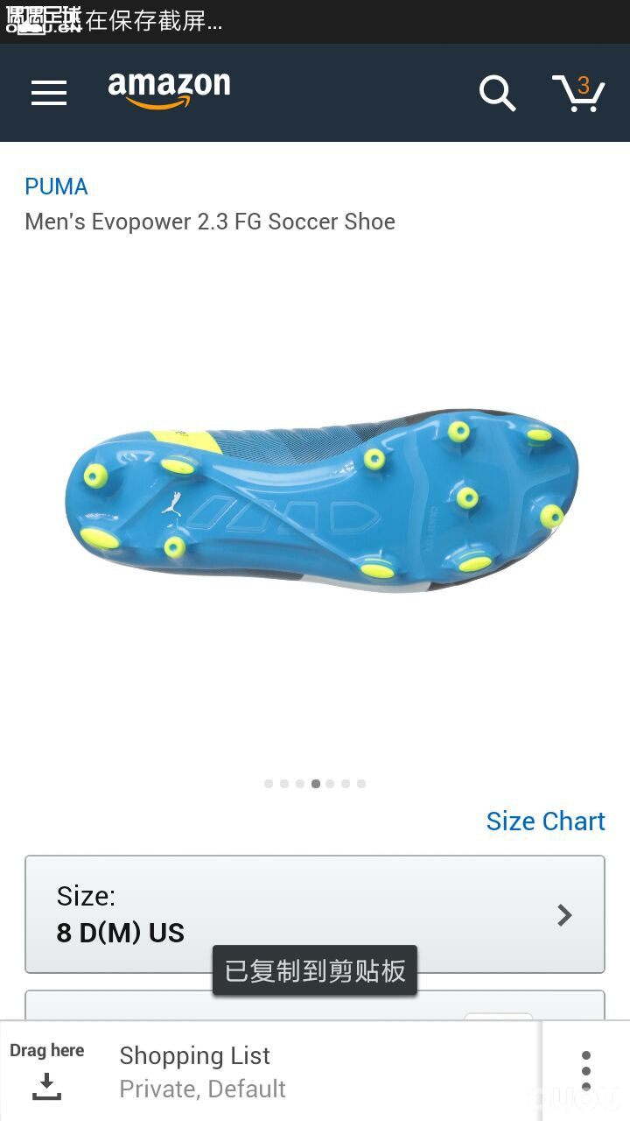Open the three-dot overflow menu
630x1121 pixels.
point(586,1071)
